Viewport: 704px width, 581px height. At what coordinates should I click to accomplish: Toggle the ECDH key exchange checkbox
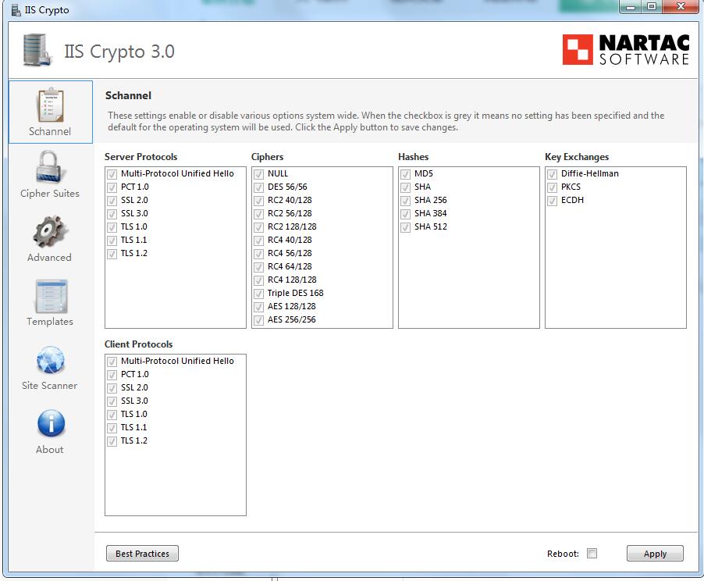pyautogui.click(x=552, y=200)
